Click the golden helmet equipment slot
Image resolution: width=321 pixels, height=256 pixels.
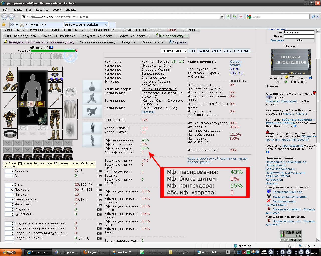click(x=10, y=74)
